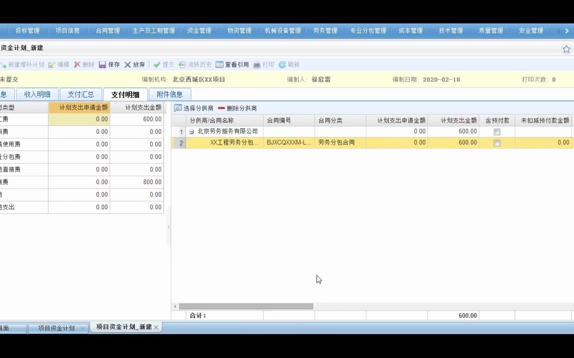574x358 pixels.
Task: Open the 质量管理 menu
Action: (491, 30)
